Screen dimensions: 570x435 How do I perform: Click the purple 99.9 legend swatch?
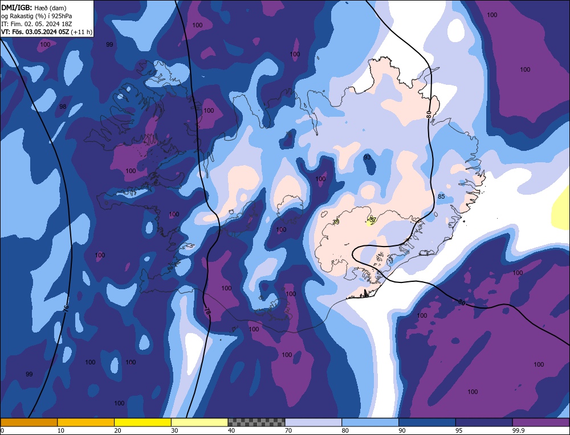pos(541,422)
